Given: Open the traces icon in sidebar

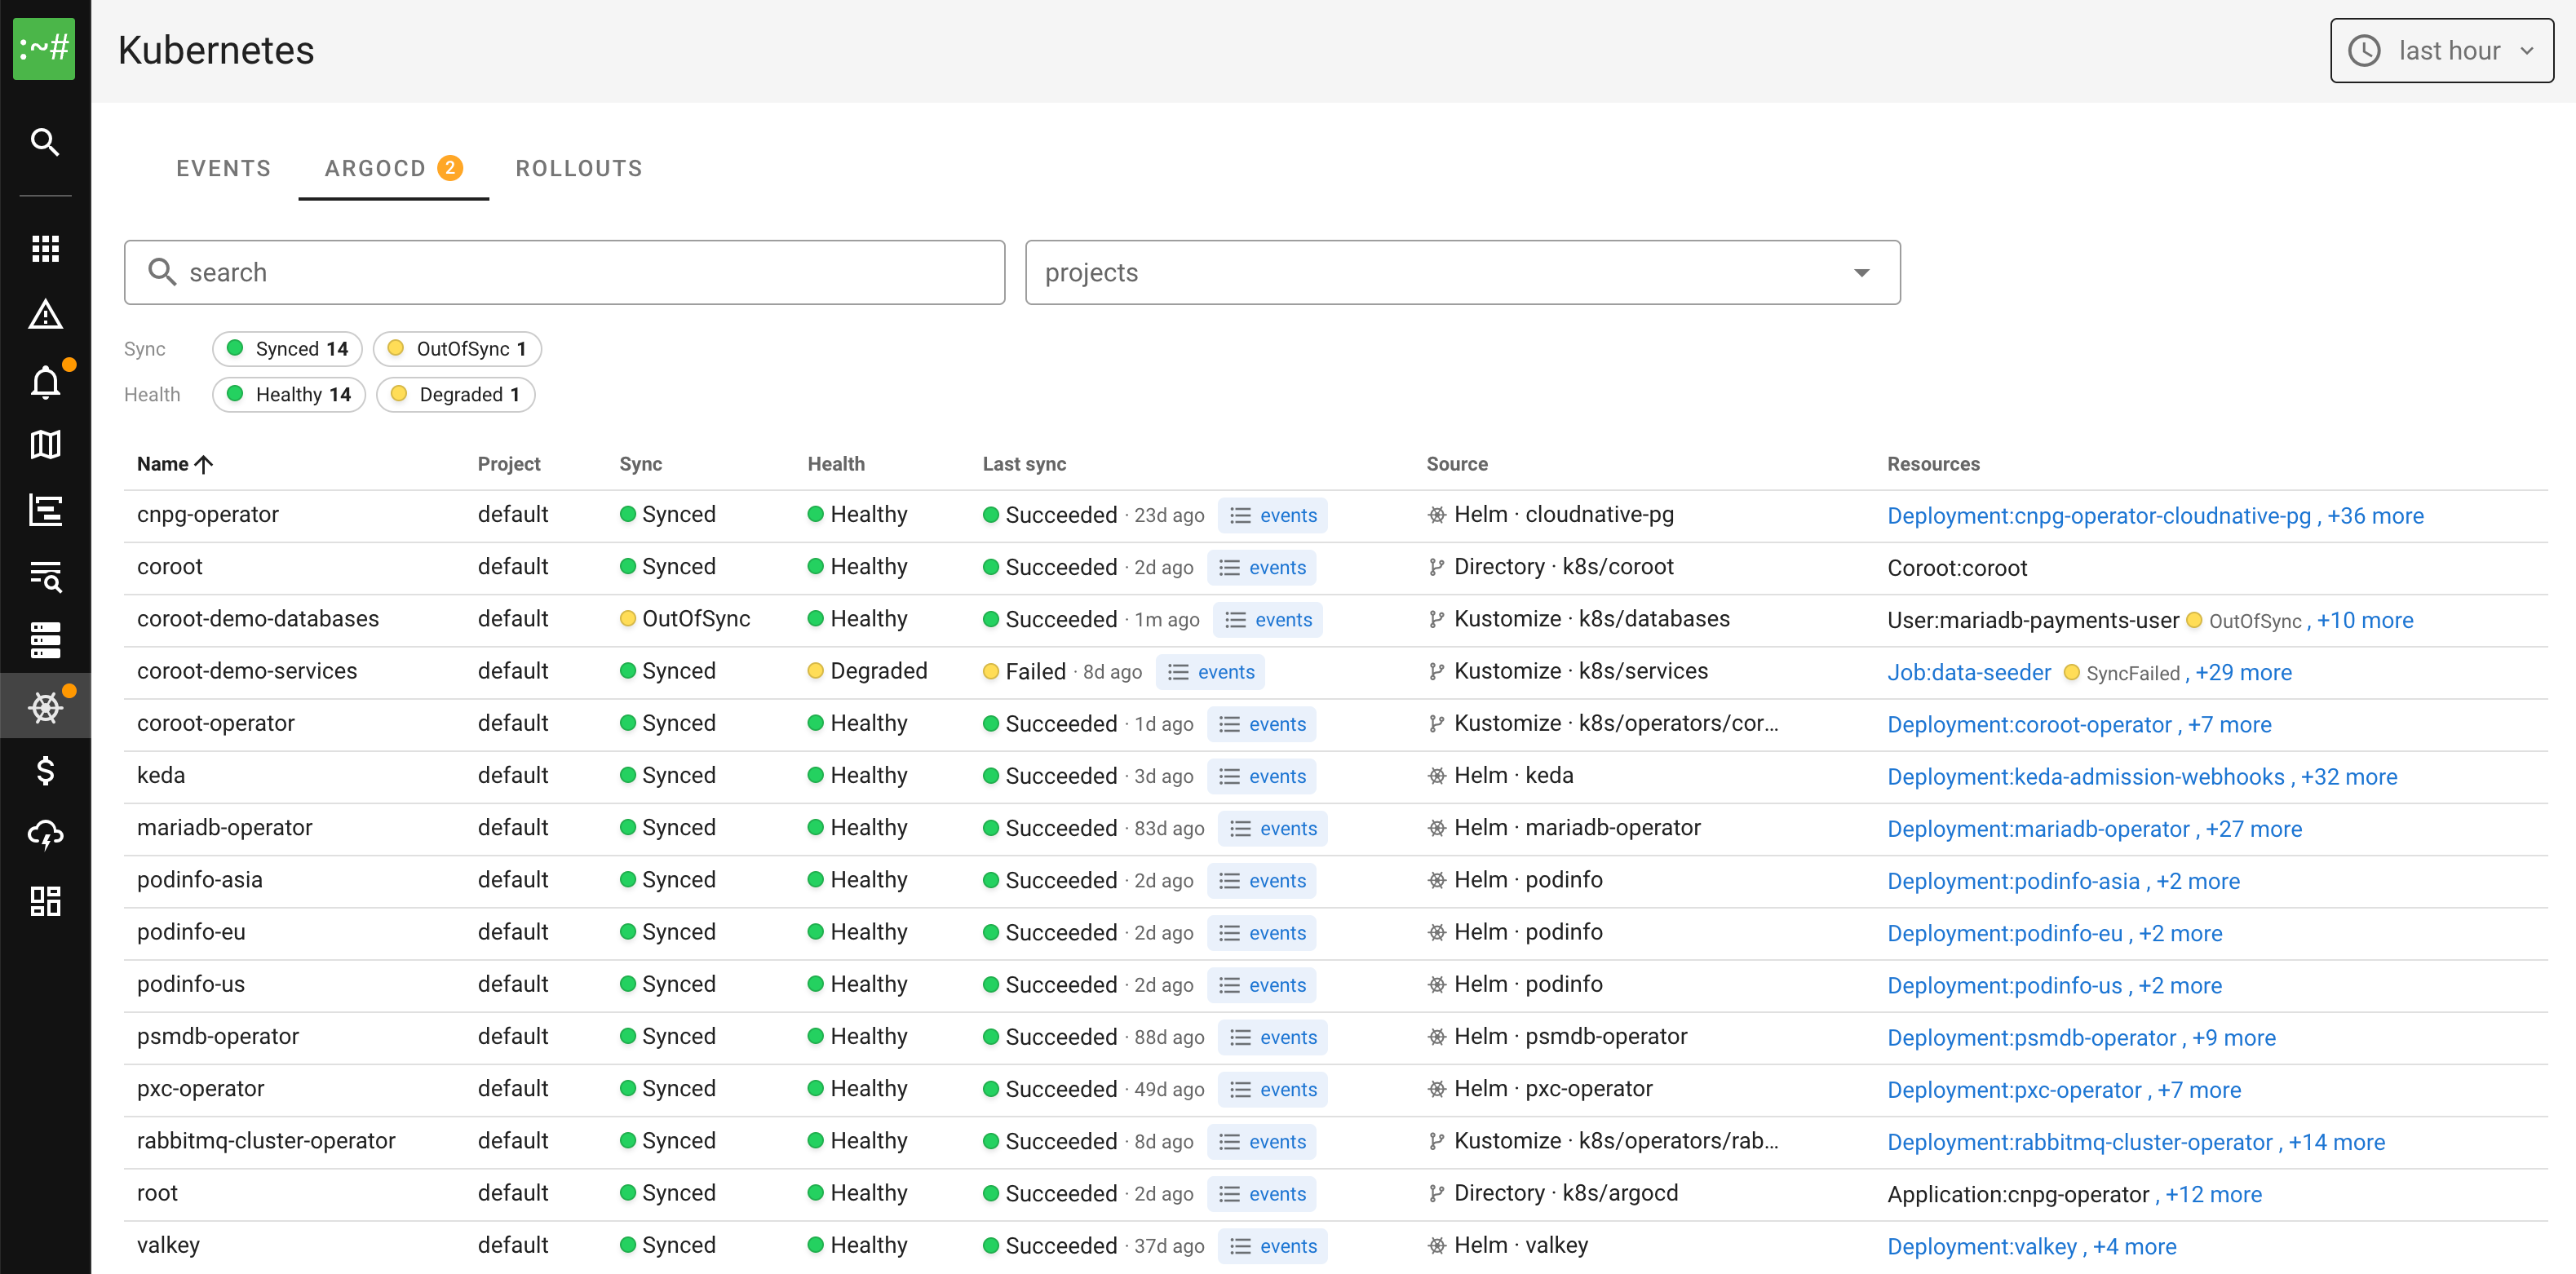Looking at the screenshot, I should (45, 510).
